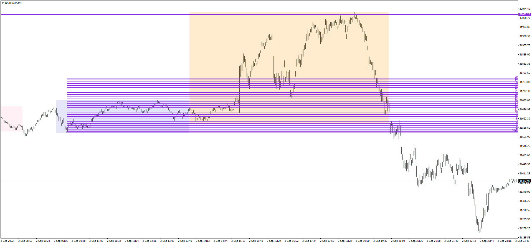Click the 2 Sep 17:56 time label

(x=327, y=241)
